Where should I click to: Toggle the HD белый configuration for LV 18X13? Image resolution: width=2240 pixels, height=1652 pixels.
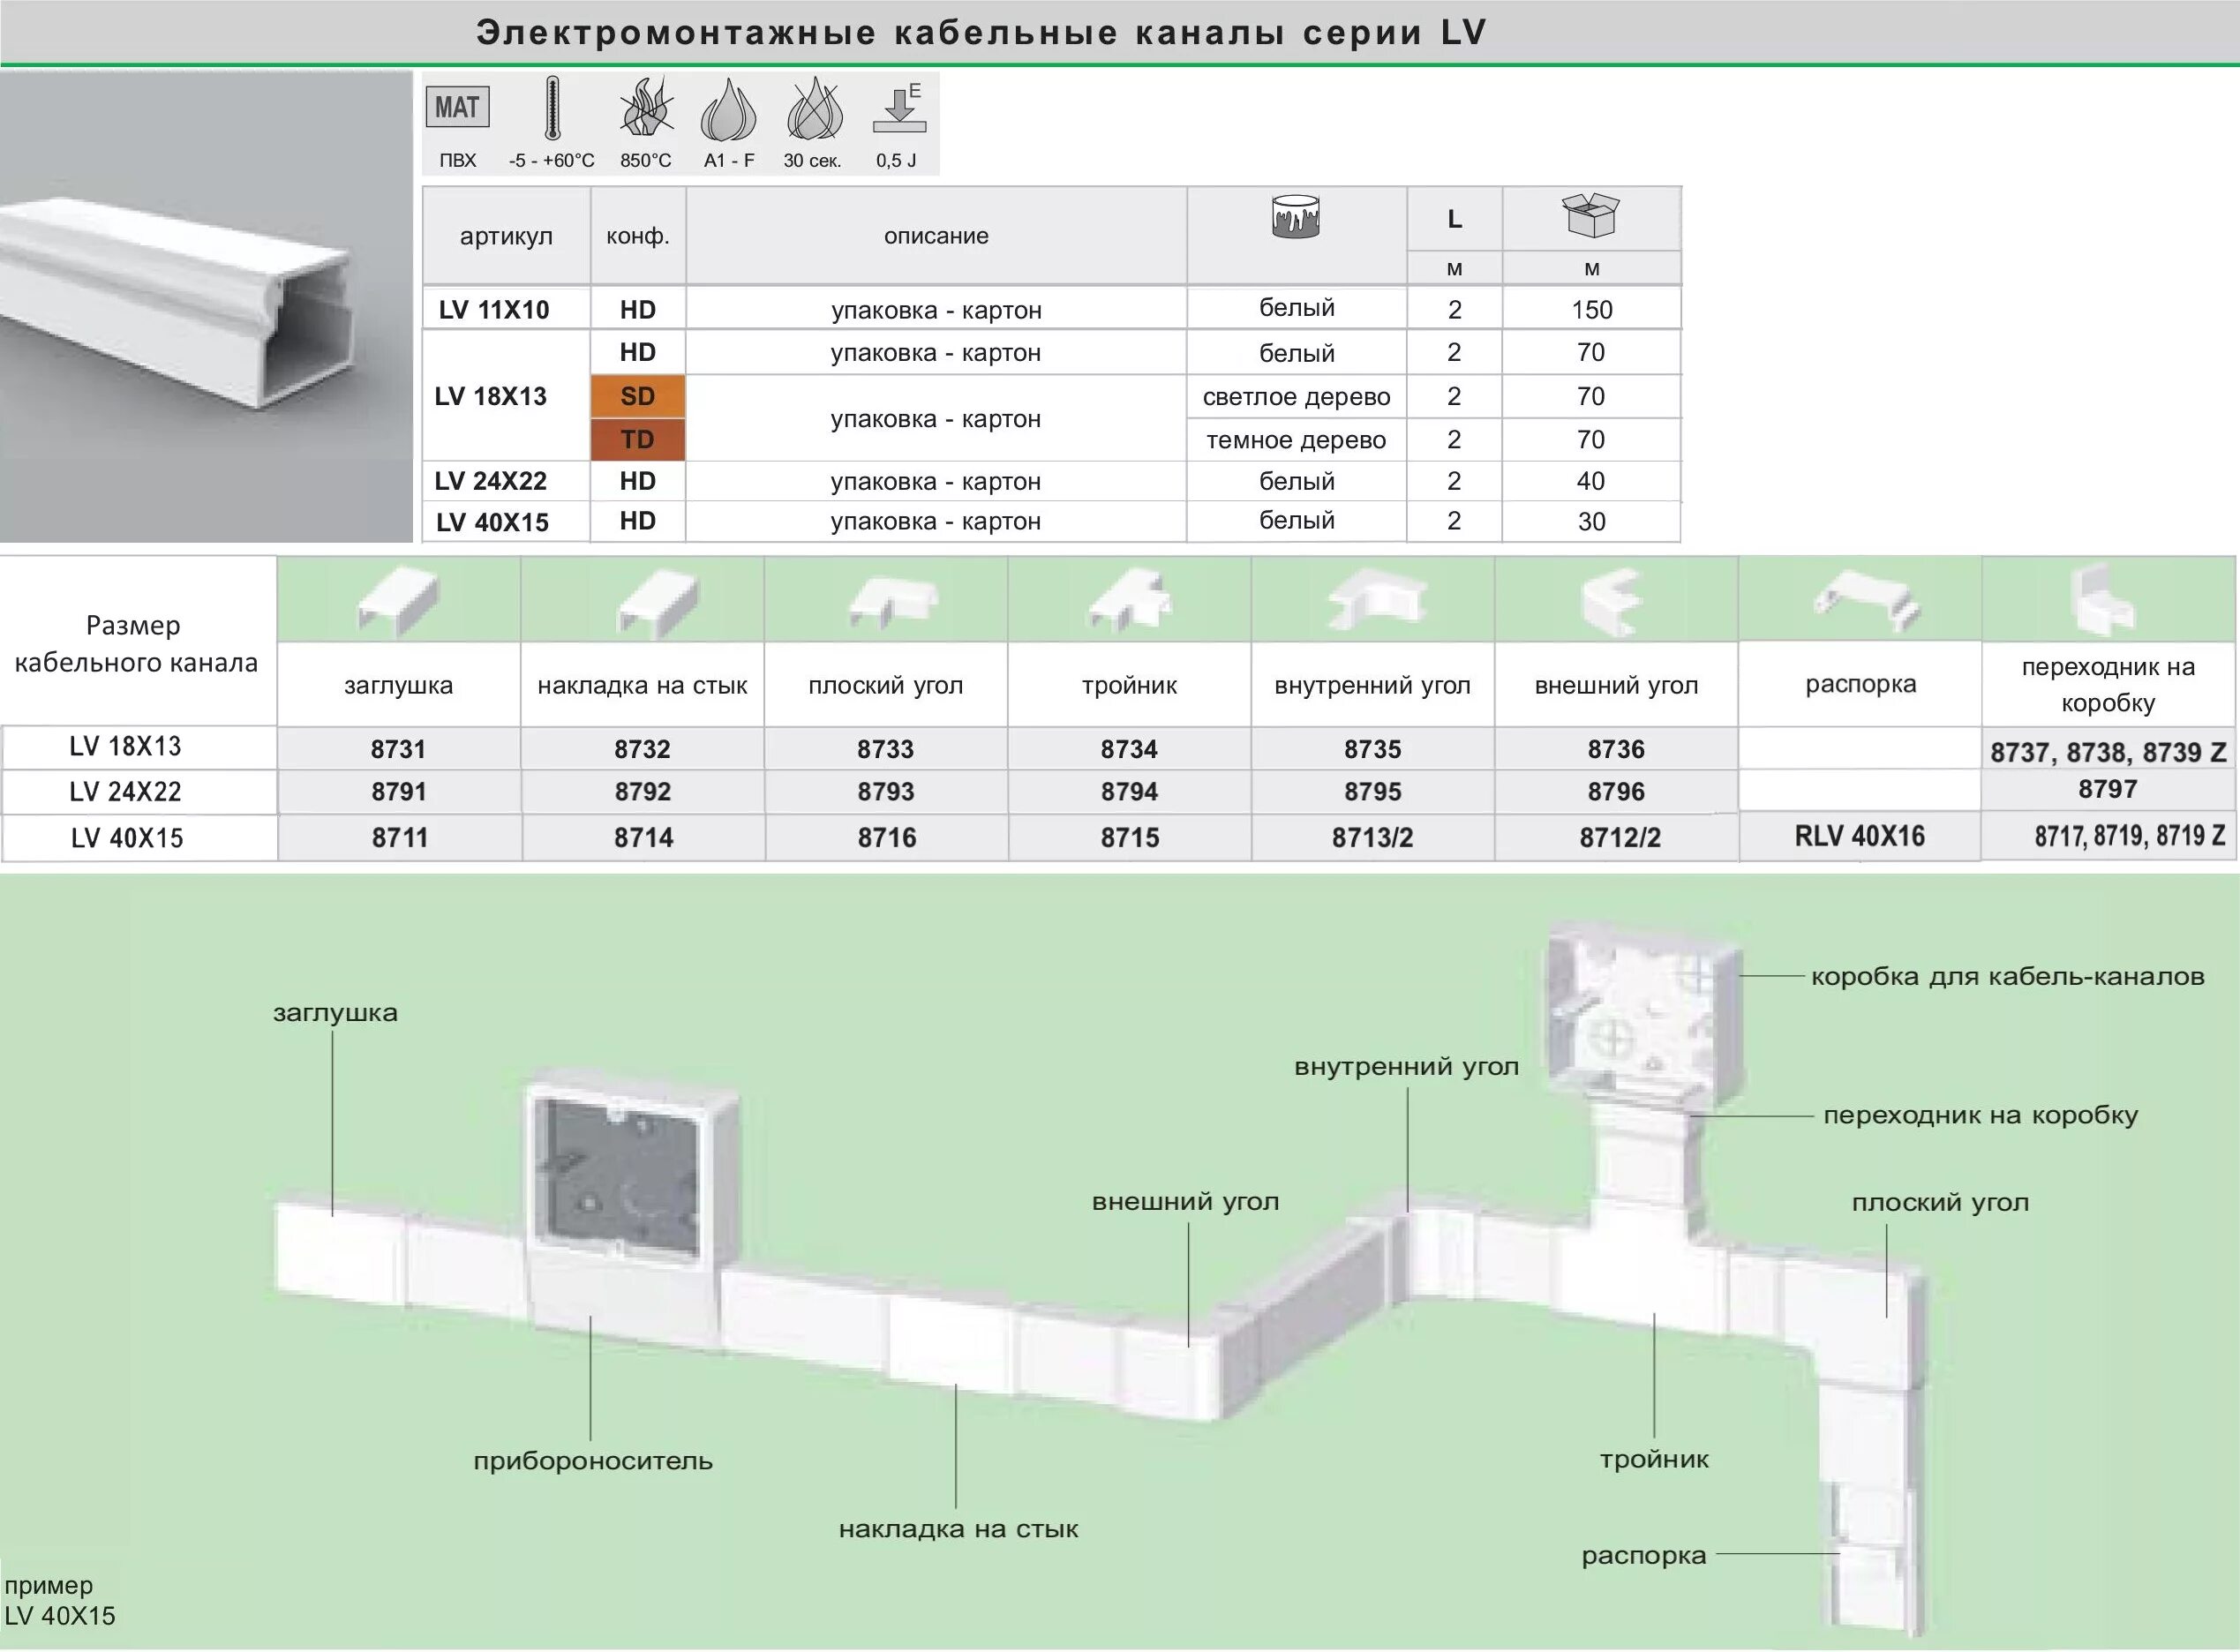click(x=643, y=349)
